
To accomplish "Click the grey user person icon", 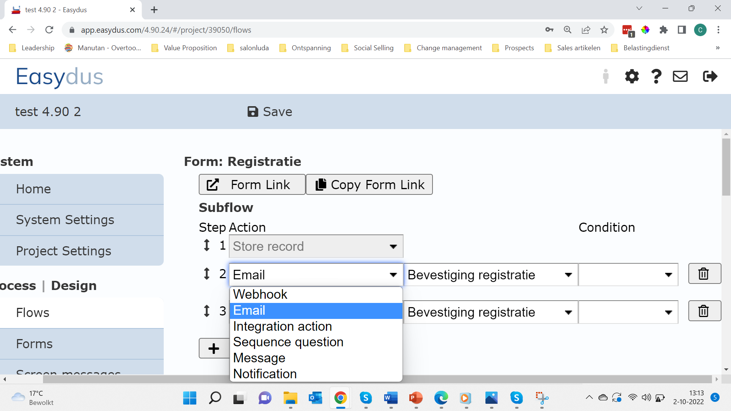I will coord(606,76).
